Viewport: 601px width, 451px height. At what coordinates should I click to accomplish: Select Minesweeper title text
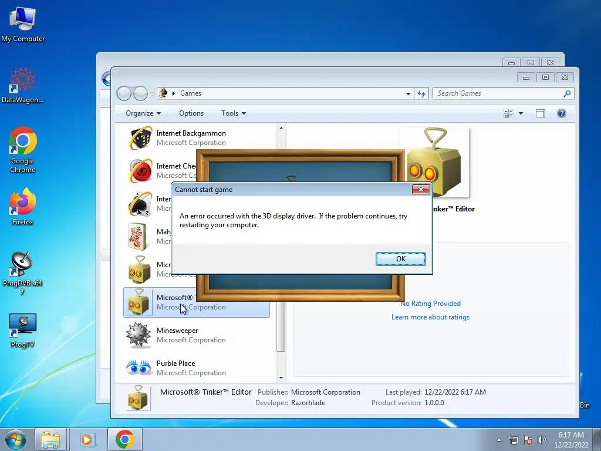[x=177, y=330]
